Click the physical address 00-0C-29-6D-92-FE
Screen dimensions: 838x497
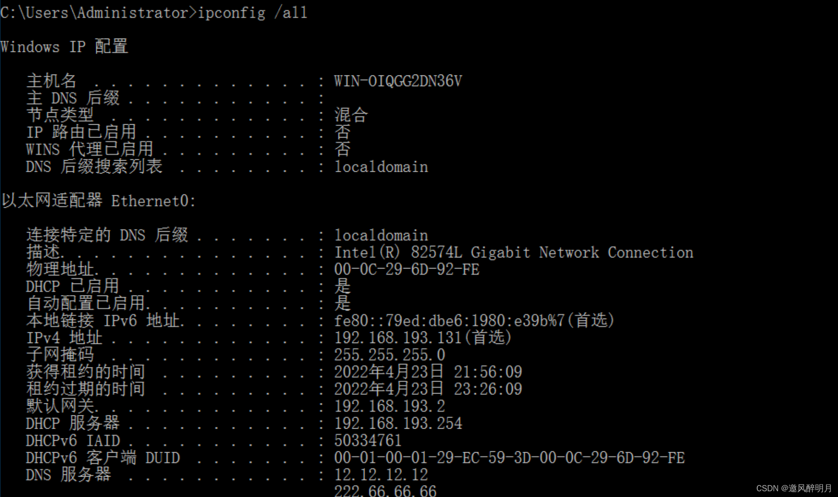tap(406, 269)
